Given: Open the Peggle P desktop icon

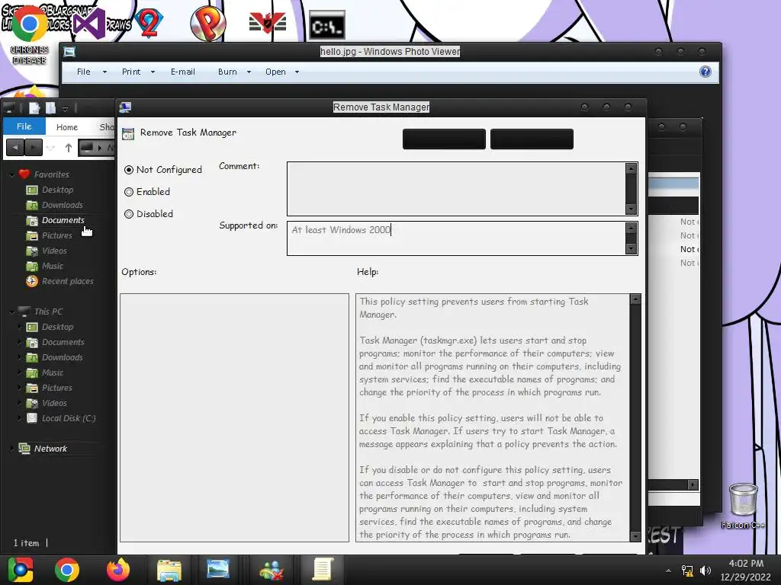Looking at the screenshot, I should click(x=208, y=24).
